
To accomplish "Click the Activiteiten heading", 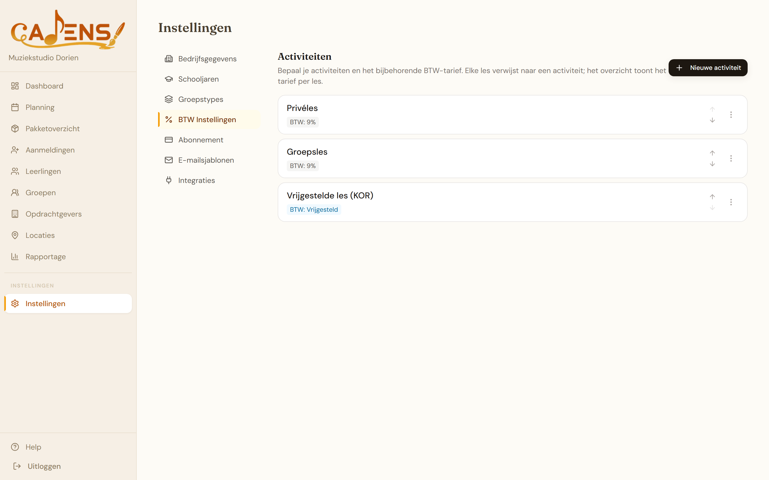I will 304,57.
